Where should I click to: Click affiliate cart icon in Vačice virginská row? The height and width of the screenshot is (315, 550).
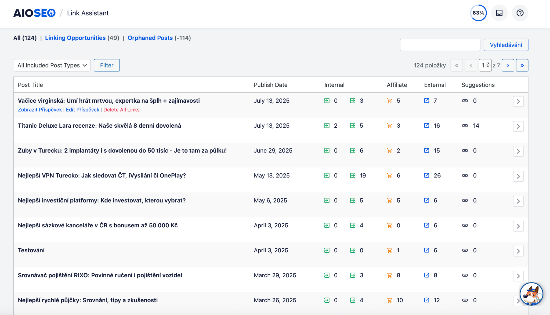[389, 101]
